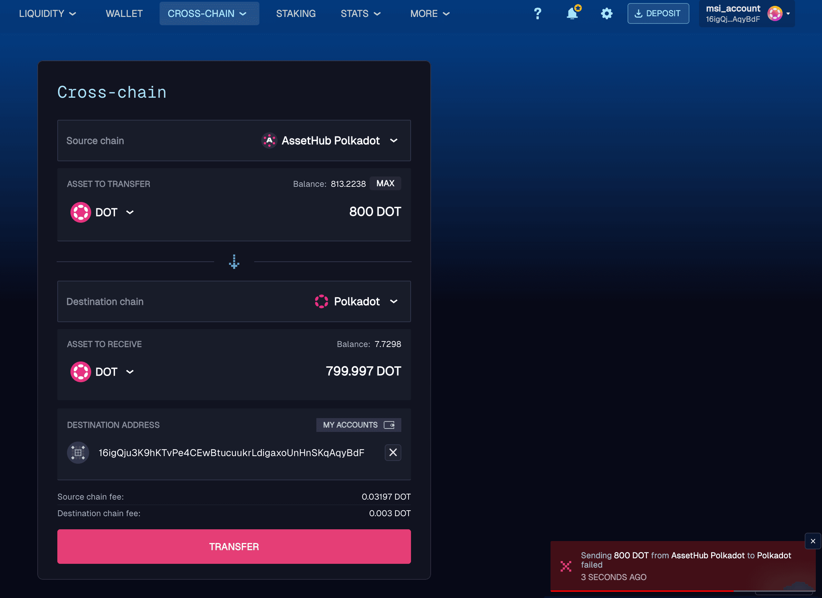Clear destination address with X icon
Screen dimensions: 822x598
tap(392, 452)
